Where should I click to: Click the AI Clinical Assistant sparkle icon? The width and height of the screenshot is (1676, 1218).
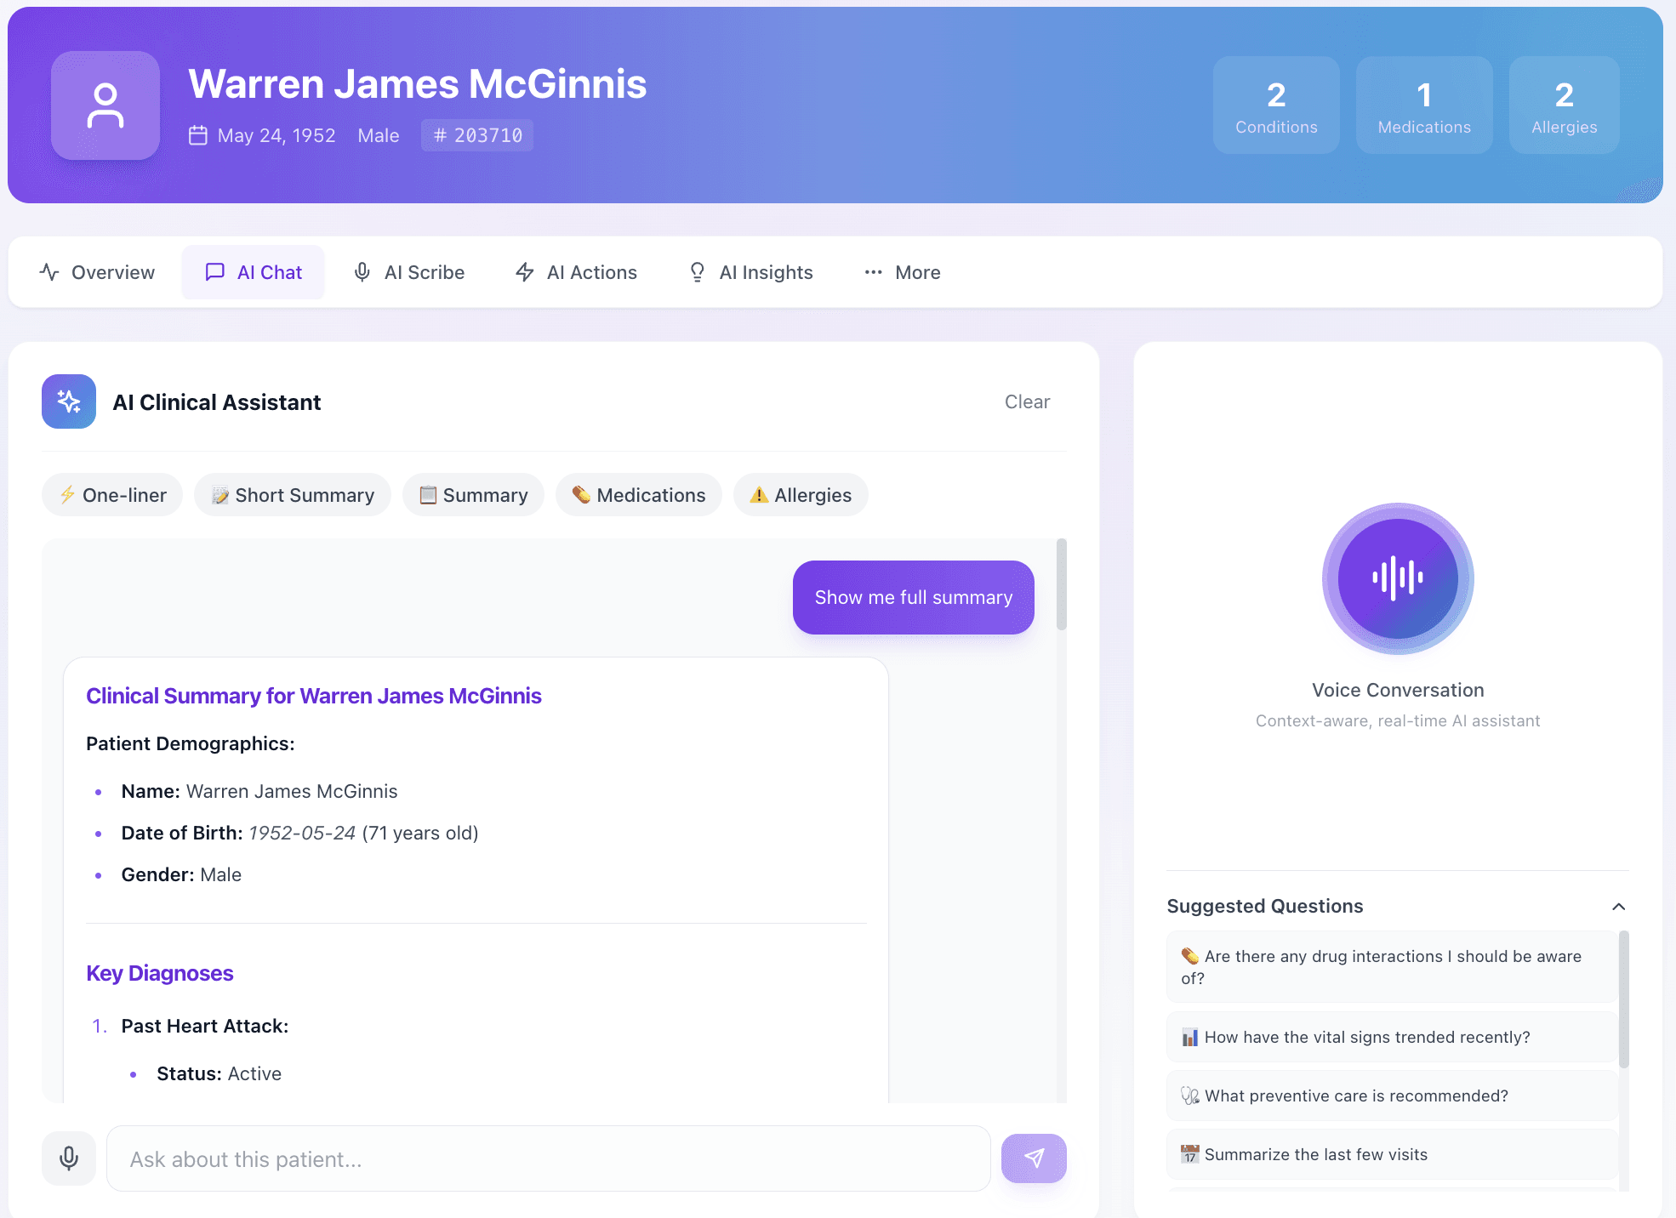click(x=69, y=401)
